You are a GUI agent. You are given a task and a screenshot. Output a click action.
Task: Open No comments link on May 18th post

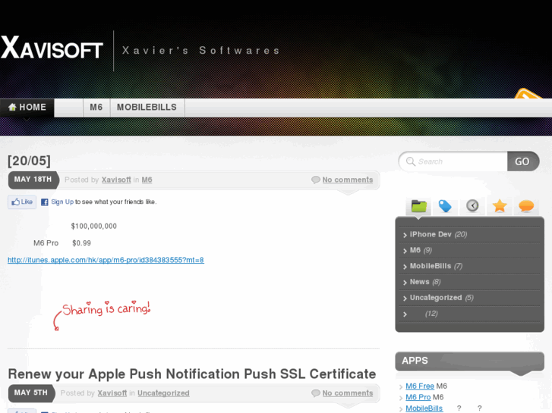click(x=348, y=180)
